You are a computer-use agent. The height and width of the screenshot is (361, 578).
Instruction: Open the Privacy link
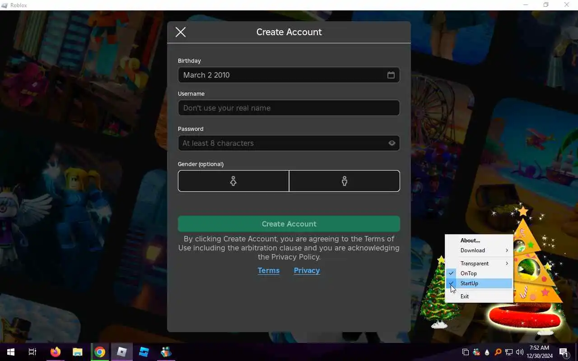pyautogui.click(x=307, y=270)
